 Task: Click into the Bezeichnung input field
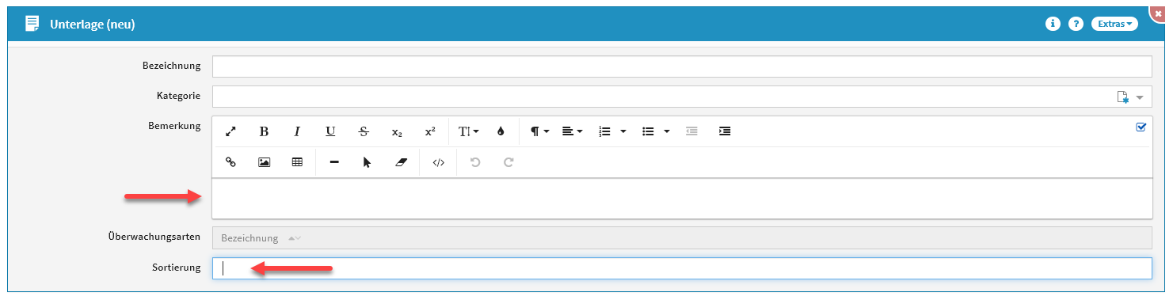tap(682, 66)
